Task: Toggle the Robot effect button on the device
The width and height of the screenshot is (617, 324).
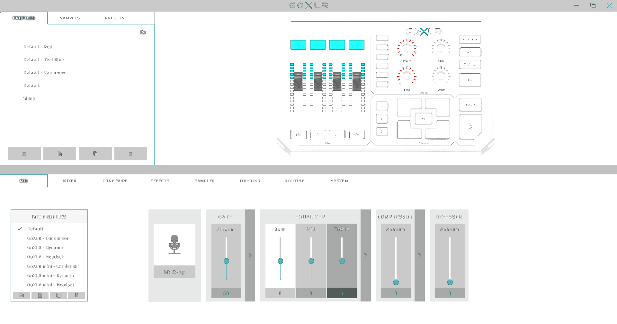Action: click(470, 52)
